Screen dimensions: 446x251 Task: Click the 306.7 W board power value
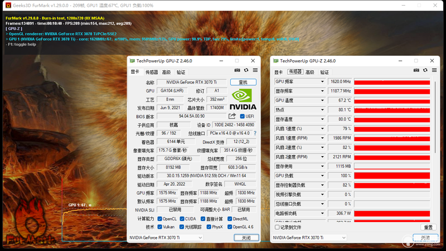point(340,214)
